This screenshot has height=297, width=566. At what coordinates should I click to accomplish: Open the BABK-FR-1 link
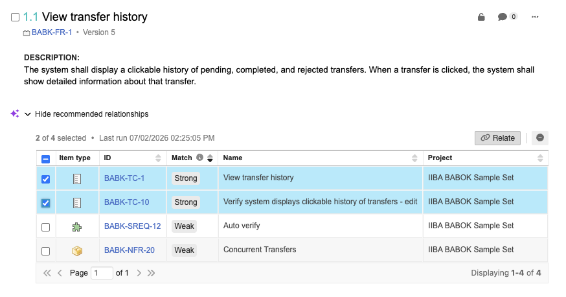click(x=52, y=32)
